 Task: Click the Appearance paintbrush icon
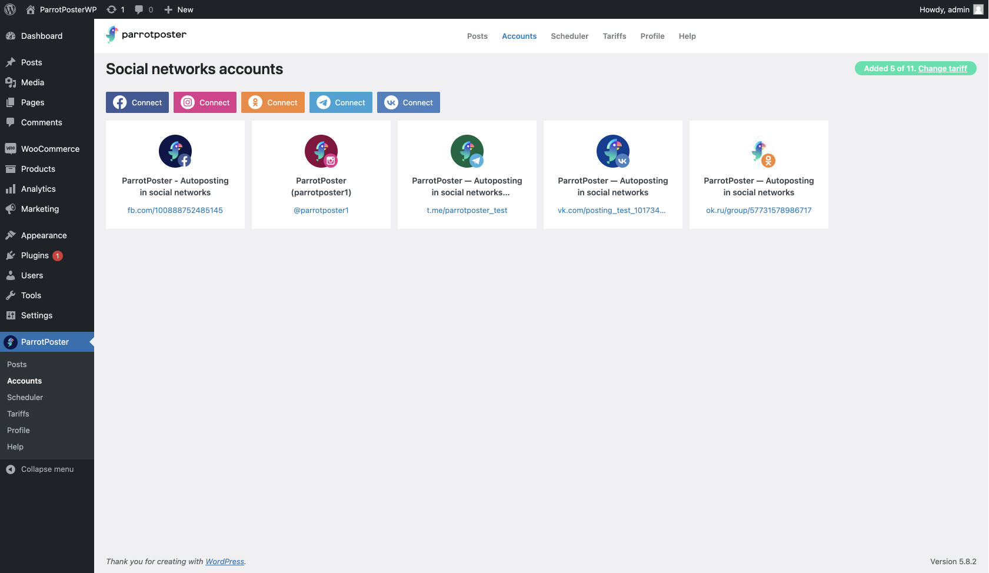pos(11,235)
